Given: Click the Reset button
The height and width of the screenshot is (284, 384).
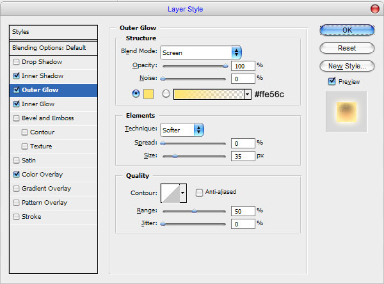Looking at the screenshot, I should (347, 48).
